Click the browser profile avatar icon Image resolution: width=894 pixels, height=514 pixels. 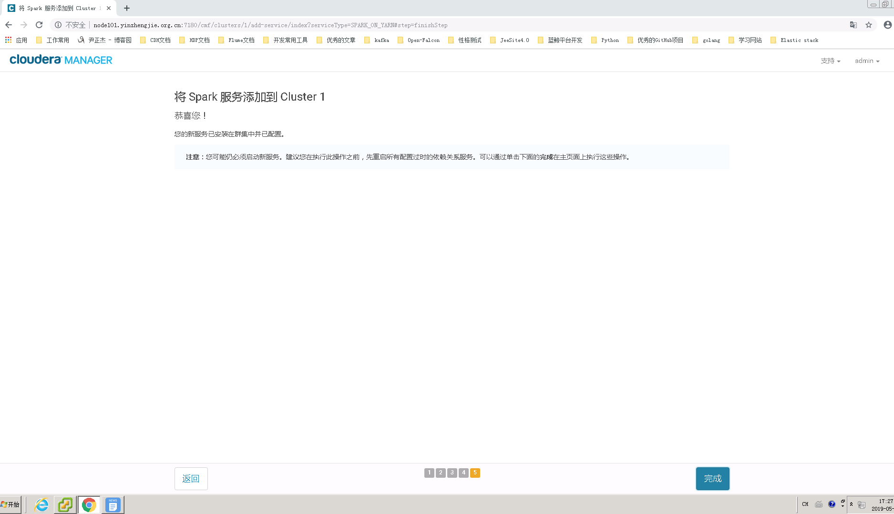coord(887,25)
